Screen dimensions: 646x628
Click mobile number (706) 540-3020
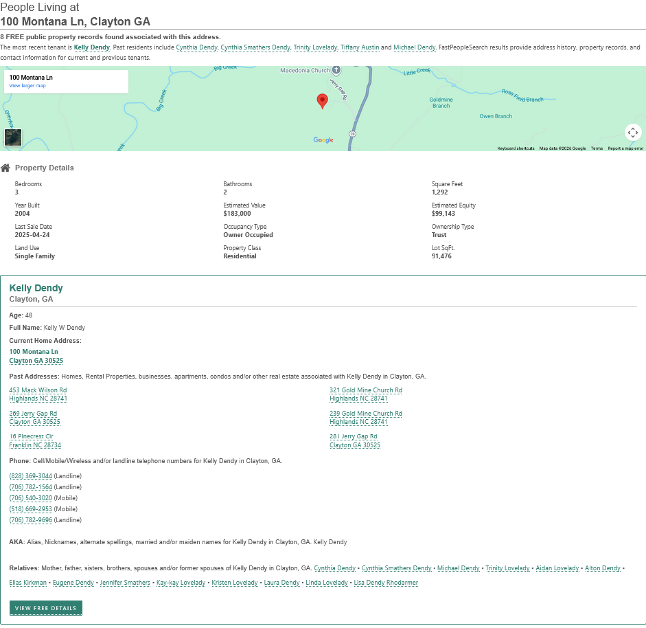point(30,498)
